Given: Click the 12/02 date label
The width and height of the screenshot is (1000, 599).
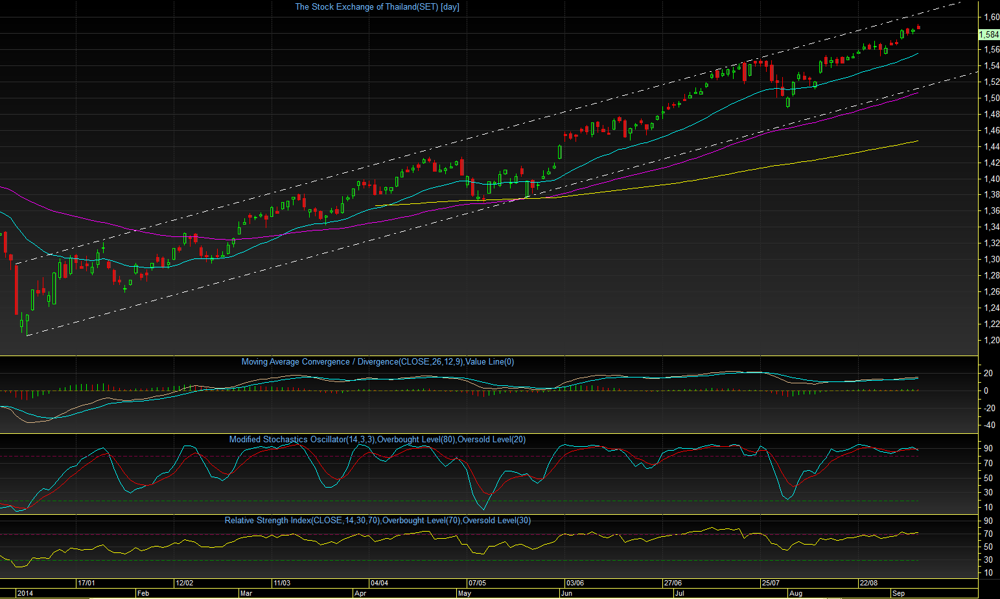Looking at the screenshot, I should pos(184,583).
